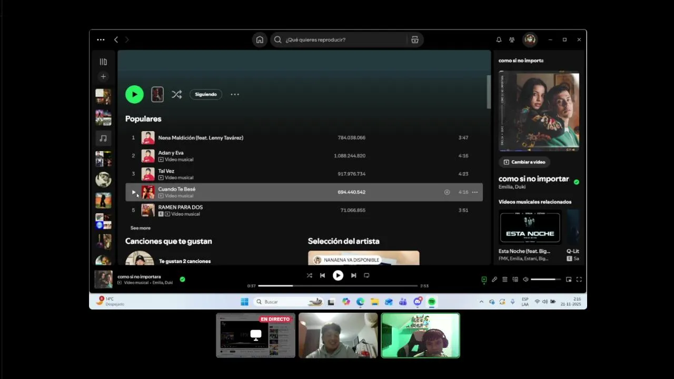Open the miniplayer icon

pos(569,280)
